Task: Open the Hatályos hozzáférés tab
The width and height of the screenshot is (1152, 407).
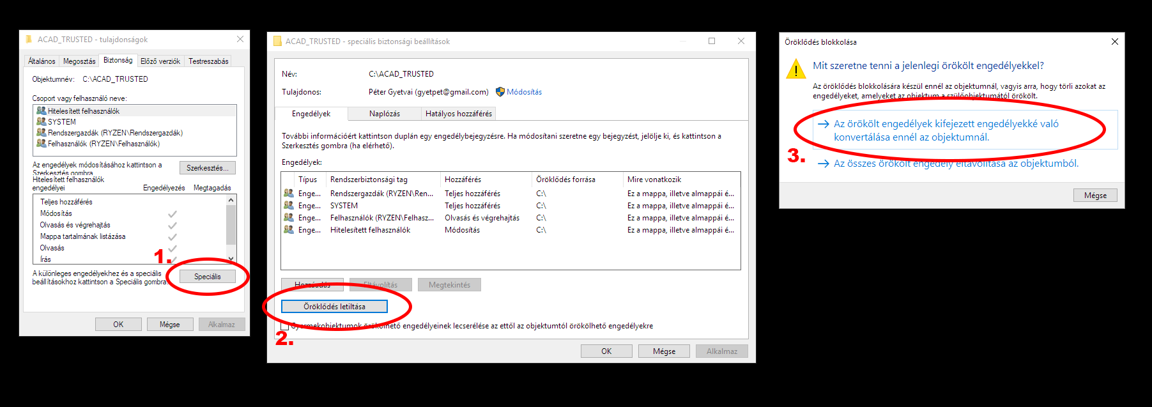Action: 458,114
